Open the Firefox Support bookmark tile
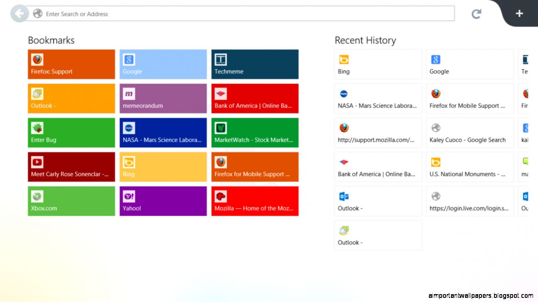 (71, 64)
